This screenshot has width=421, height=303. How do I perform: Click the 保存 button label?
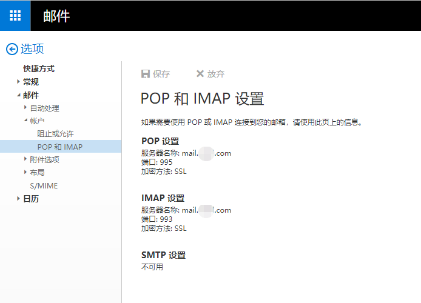coord(161,74)
